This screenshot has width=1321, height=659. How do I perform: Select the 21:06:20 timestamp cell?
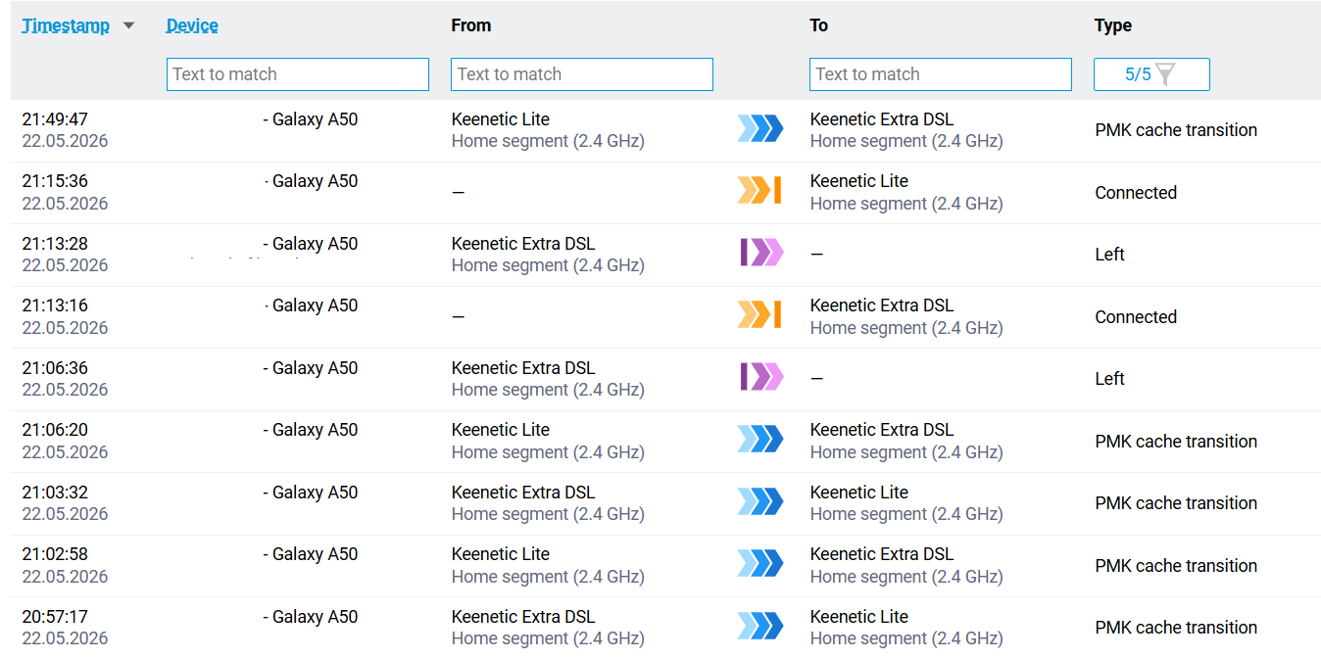65,441
